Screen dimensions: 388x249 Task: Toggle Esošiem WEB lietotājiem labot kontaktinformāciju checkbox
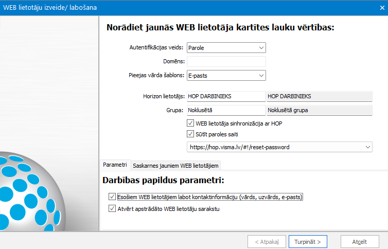coord(112,197)
